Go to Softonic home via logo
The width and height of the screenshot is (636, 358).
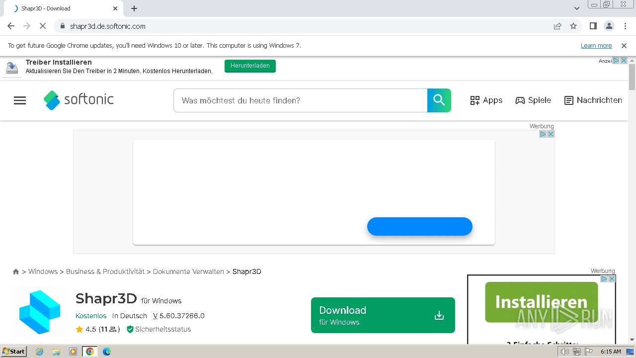click(79, 100)
